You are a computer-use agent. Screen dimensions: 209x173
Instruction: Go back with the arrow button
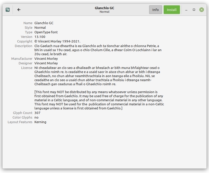[19, 10]
